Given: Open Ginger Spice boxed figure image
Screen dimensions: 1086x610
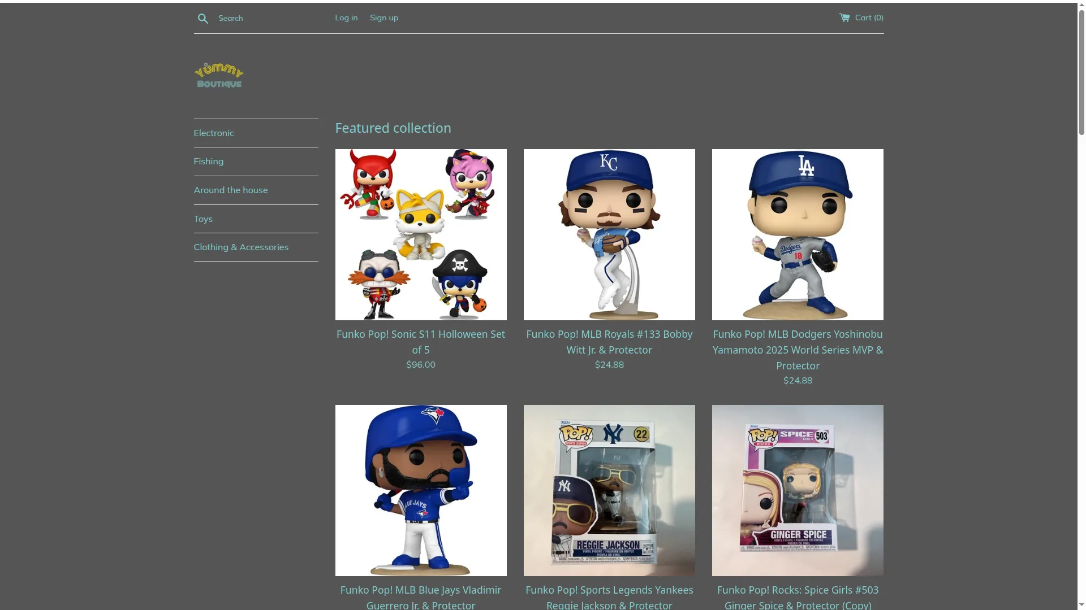Looking at the screenshot, I should 798,490.
